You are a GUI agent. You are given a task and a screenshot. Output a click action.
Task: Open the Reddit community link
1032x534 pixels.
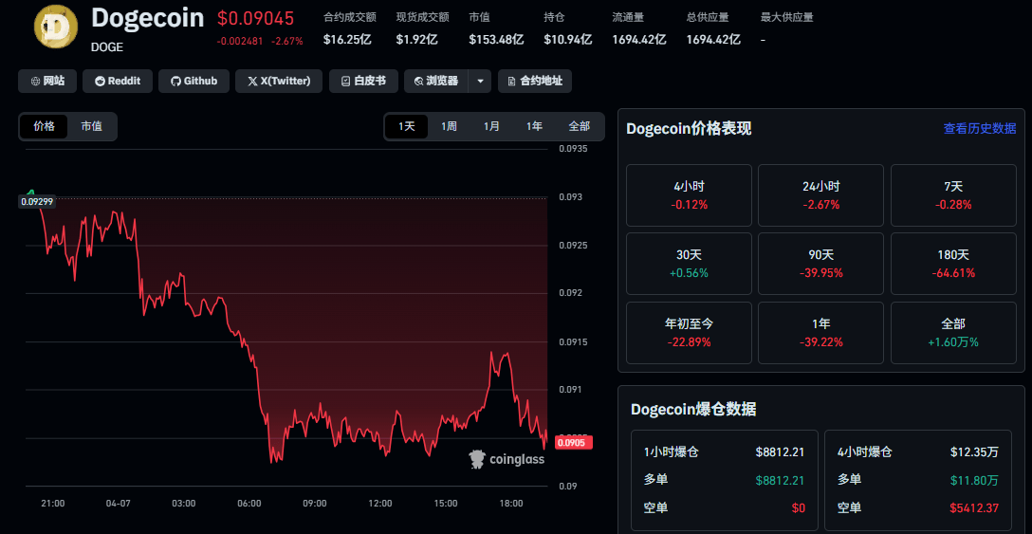tap(118, 81)
